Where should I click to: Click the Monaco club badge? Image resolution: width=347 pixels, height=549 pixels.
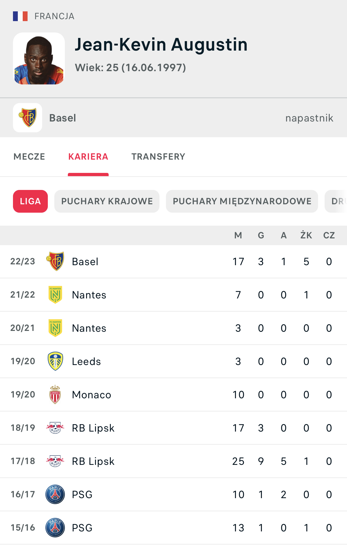(x=55, y=395)
